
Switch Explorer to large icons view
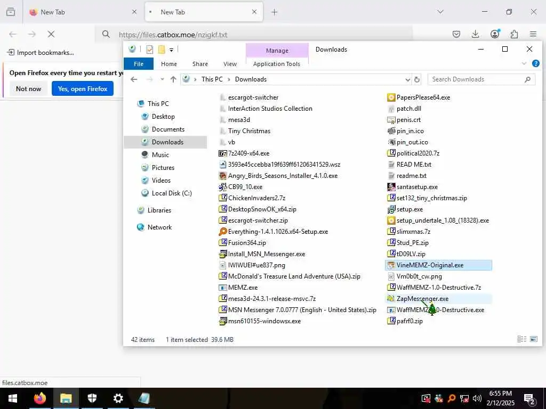(x=533, y=339)
